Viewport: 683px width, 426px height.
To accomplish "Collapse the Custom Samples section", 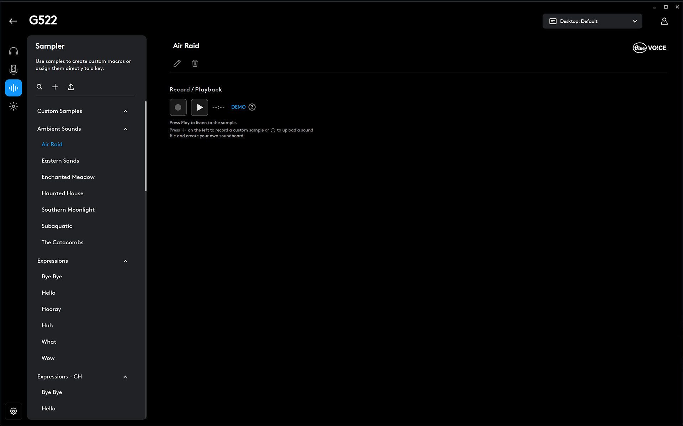I will 125,111.
